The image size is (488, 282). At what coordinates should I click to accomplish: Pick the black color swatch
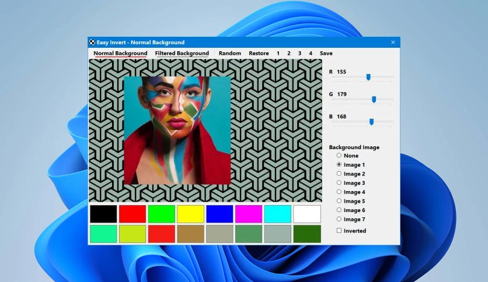(x=103, y=214)
